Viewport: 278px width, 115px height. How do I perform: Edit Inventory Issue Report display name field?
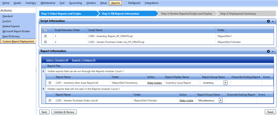tap(182, 83)
